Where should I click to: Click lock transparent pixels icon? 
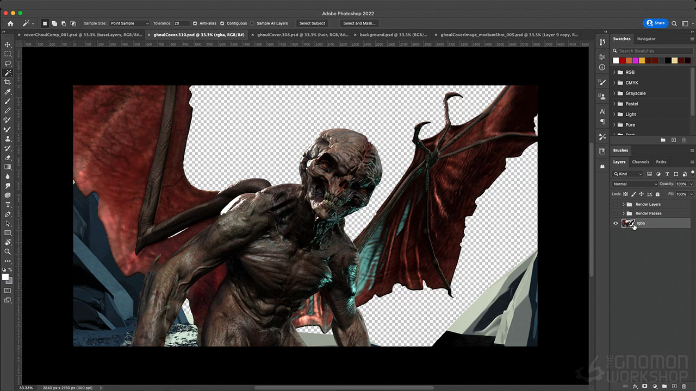coord(625,194)
